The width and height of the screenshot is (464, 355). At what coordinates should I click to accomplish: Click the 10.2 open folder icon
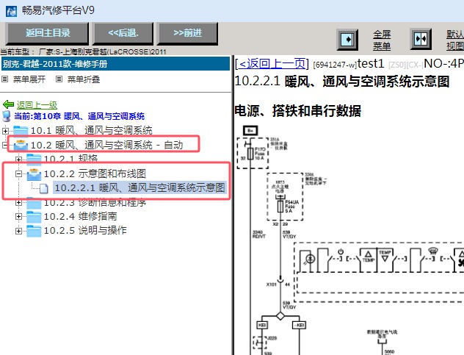pos(21,145)
